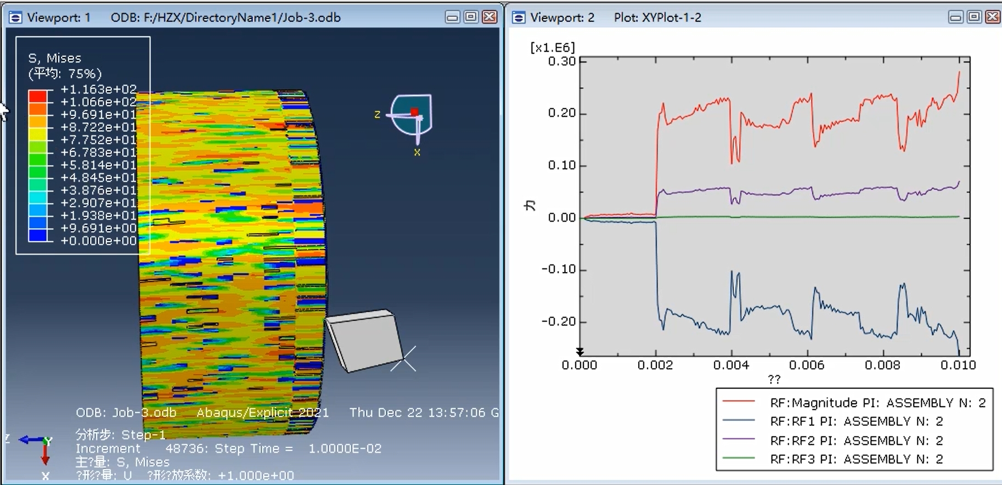
Task: Click the legend maximum value +1.163e+02
Action: (x=98, y=89)
